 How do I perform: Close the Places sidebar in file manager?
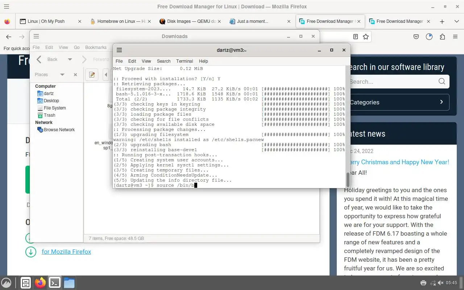pos(75,75)
